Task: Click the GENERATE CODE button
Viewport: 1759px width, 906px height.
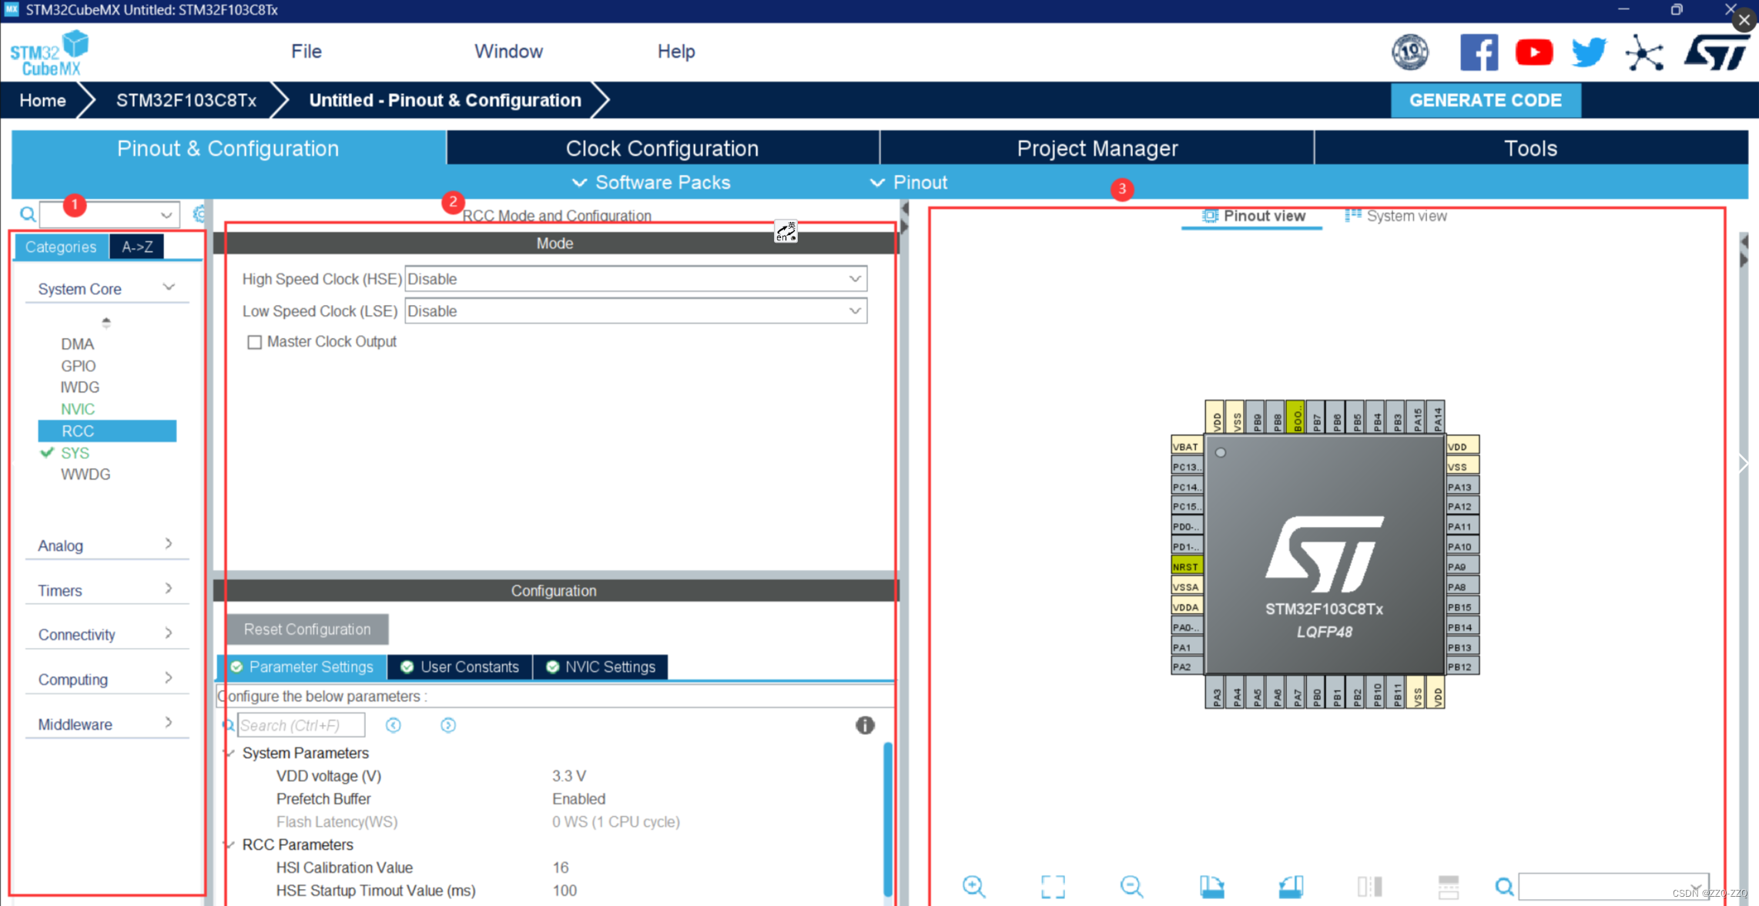Action: tap(1485, 100)
